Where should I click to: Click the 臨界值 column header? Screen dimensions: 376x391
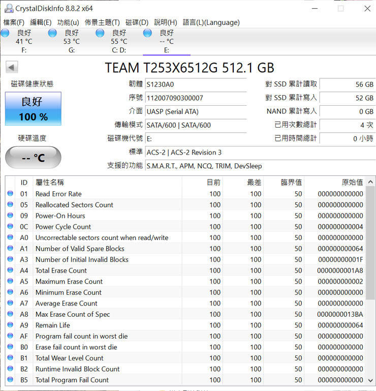284,183
